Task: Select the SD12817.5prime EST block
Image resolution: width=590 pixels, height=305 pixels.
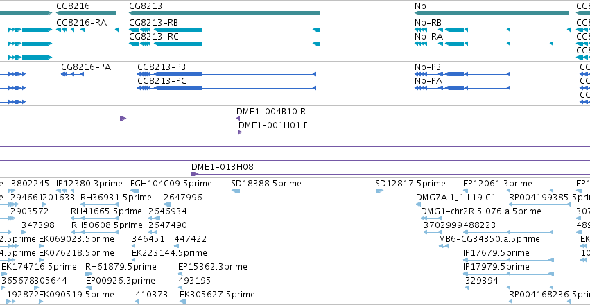Action: coord(379,191)
